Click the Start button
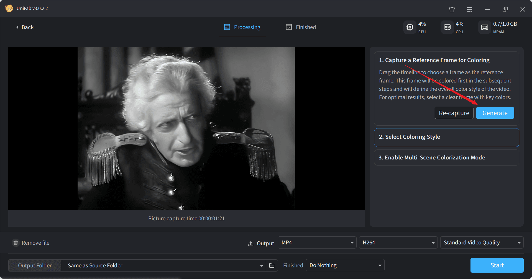532x279 pixels. point(497,265)
